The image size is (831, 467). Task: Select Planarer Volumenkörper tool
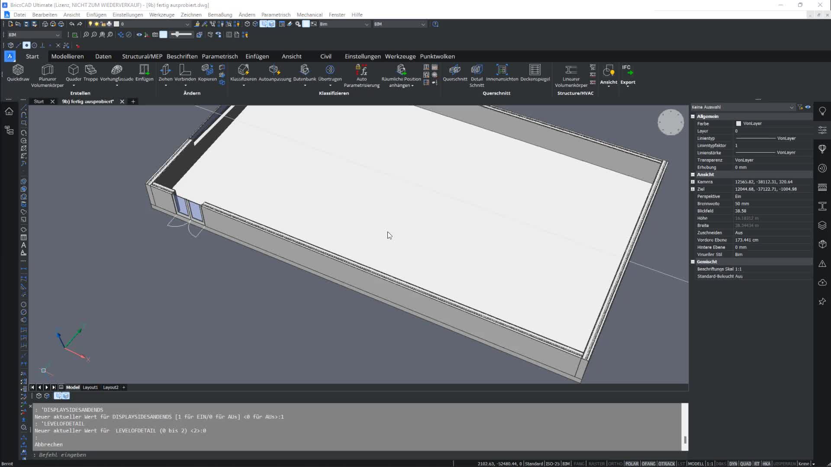(47, 76)
